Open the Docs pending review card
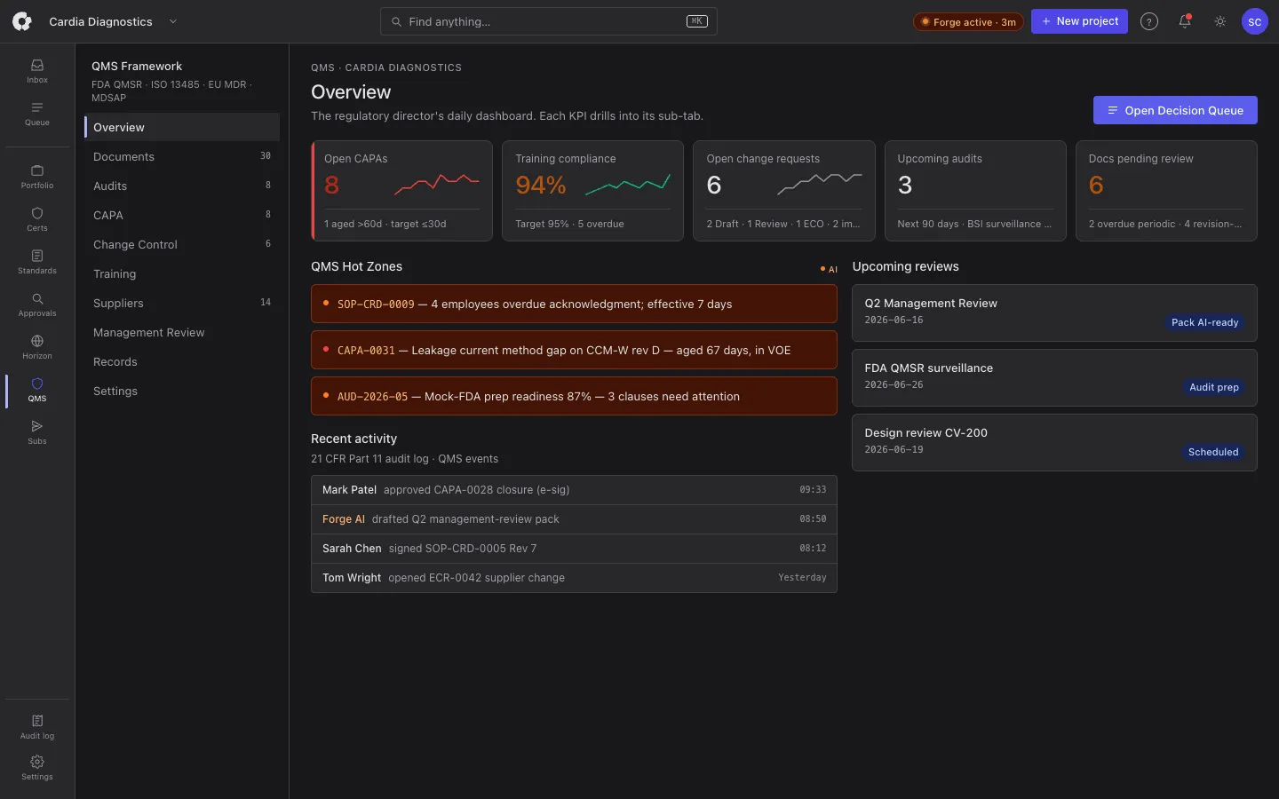This screenshot has height=799, width=1279. pos(1166,191)
